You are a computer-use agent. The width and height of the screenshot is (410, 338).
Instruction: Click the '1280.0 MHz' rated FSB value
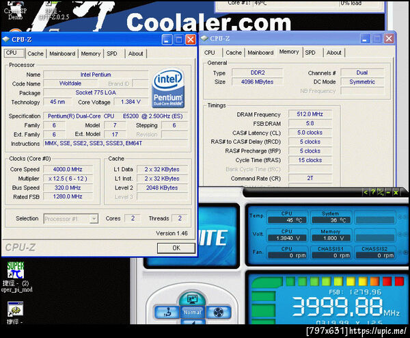(68, 196)
